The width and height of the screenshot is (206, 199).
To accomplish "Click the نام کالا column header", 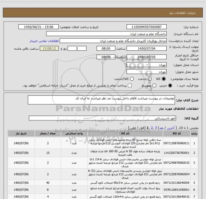I will (125, 134).
